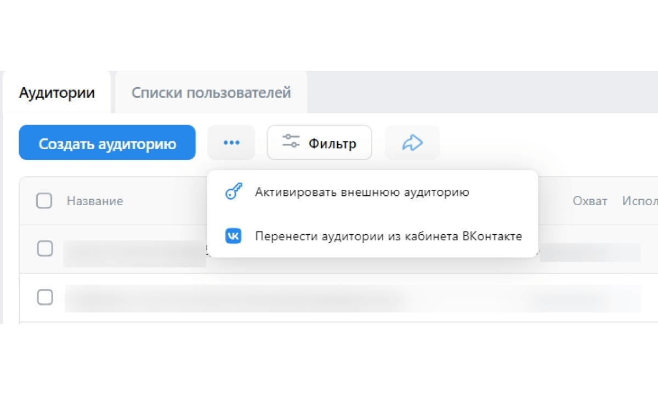Click the share arrow icon button

(412, 143)
